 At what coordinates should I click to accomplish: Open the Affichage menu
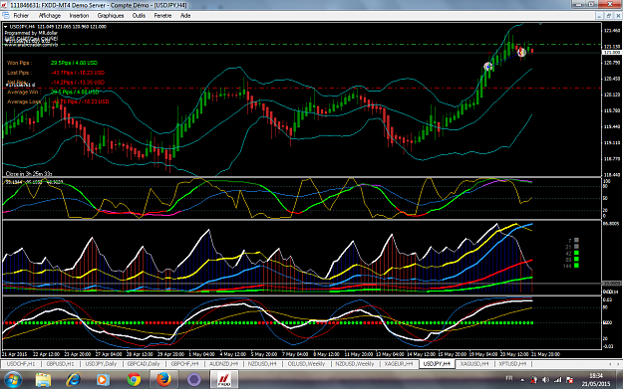click(50, 16)
